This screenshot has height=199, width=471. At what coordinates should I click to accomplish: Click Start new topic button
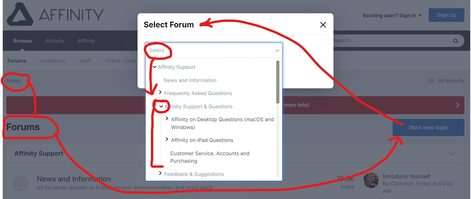point(428,127)
